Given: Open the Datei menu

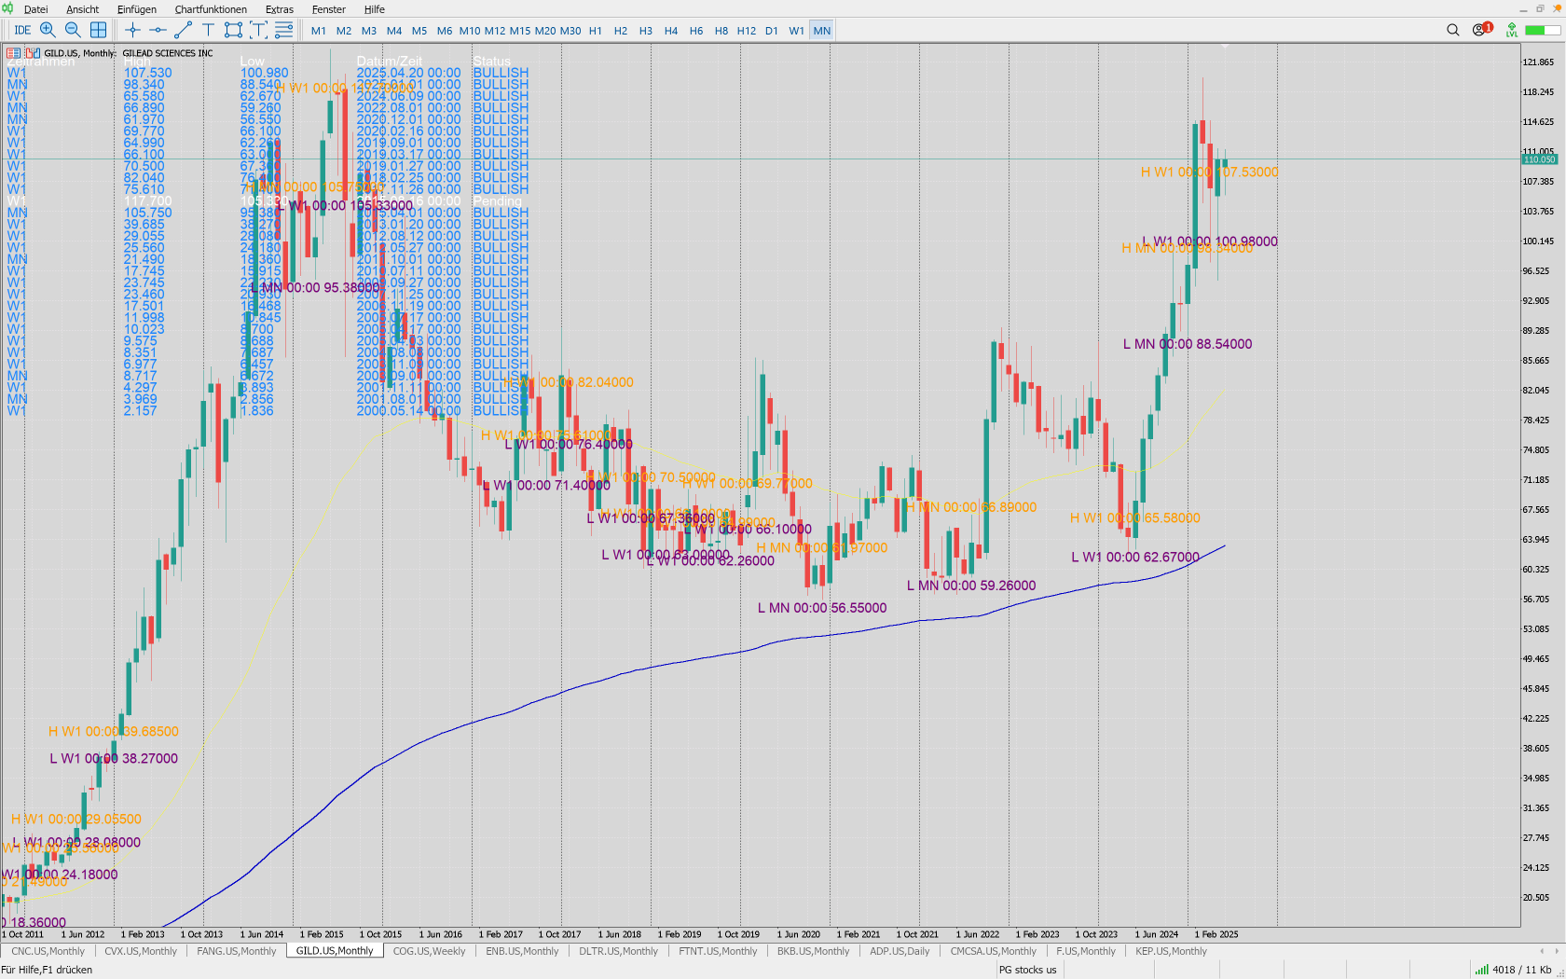Looking at the screenshot, I should [36, 9].
